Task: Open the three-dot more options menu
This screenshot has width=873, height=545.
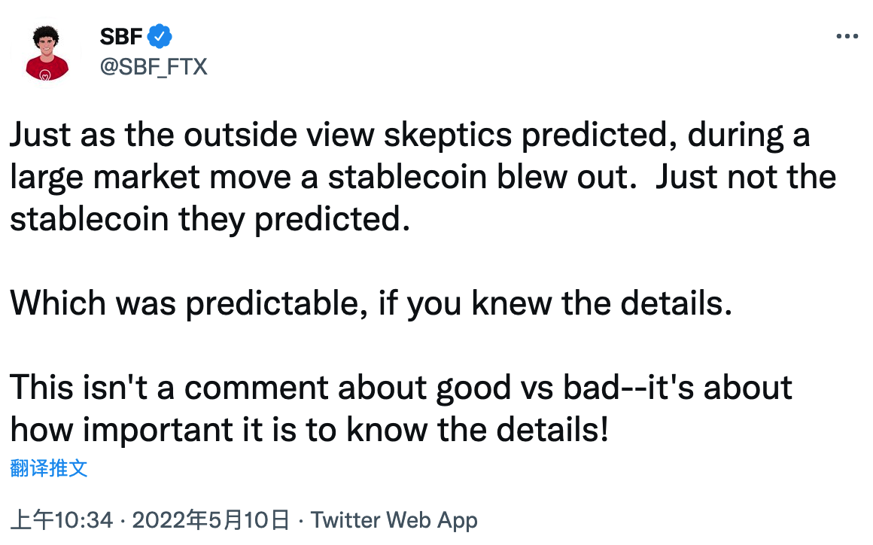Action: coord(846,37)
